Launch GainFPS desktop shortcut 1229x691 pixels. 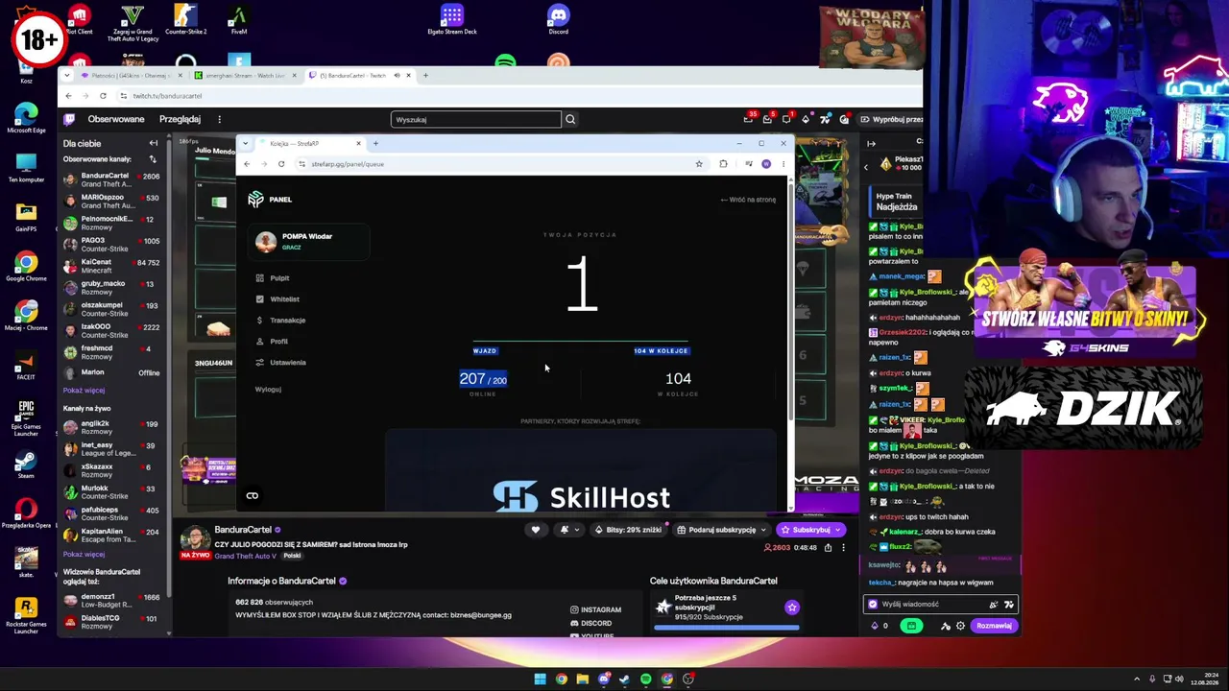[26, 217]
